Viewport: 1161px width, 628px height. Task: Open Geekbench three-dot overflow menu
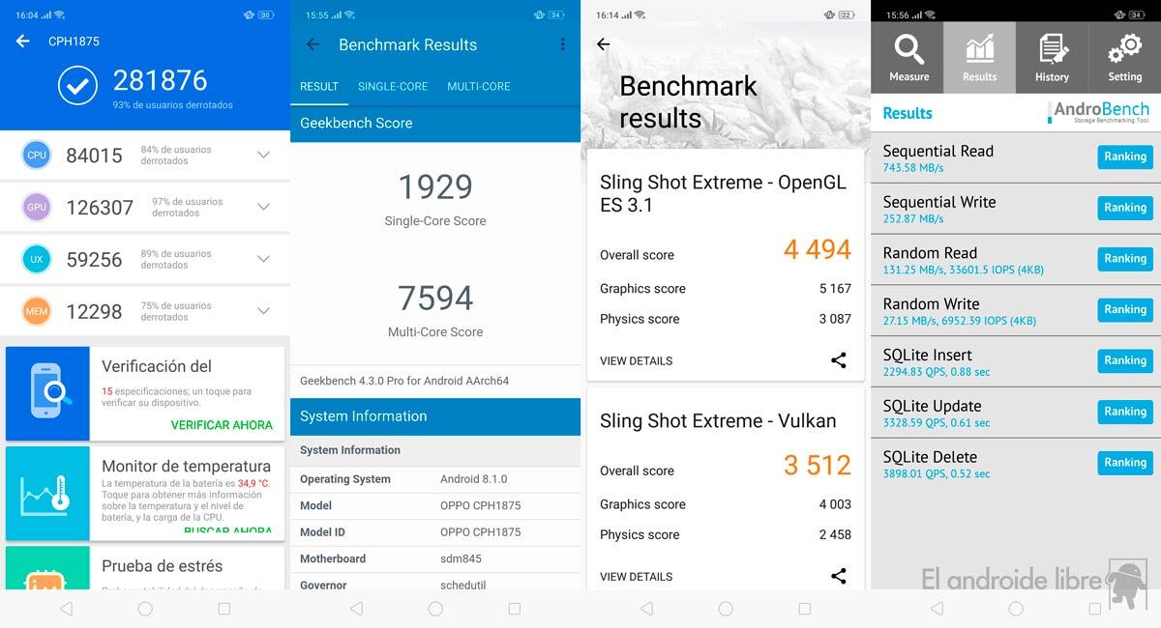[562, 44]
